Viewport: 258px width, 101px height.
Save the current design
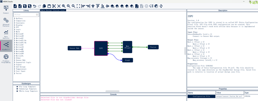(x=25, y=6)
